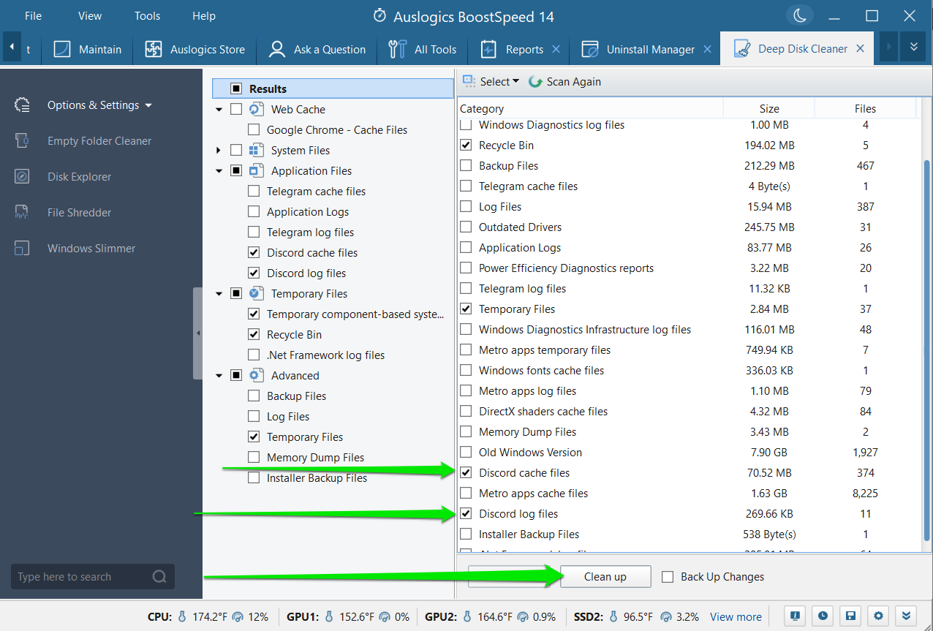Viewport: 933px width, 631px height.
Task: Click the settings gear in status bar
Action: click(880, 616)
